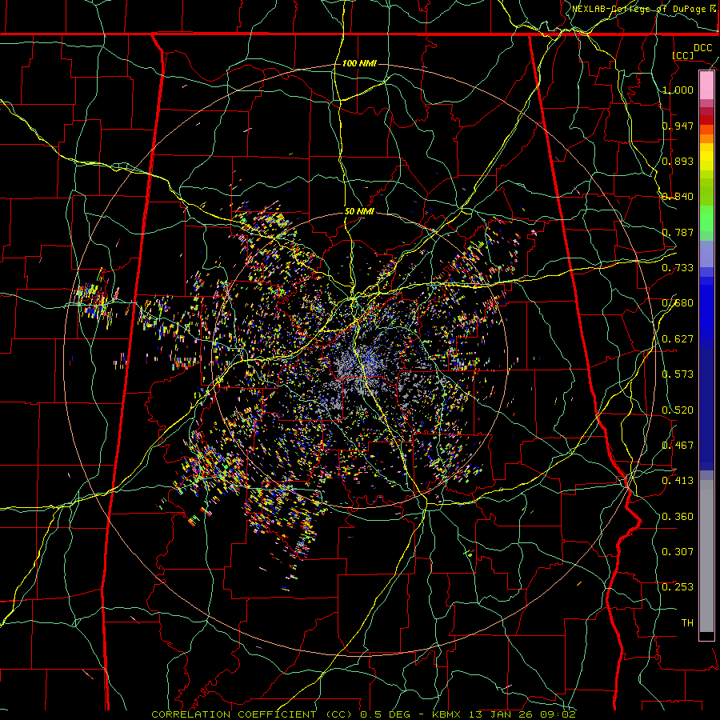Click the TH threshold label
The width and height of the screenshot is (720, 720).
click(x=687, y=623)
